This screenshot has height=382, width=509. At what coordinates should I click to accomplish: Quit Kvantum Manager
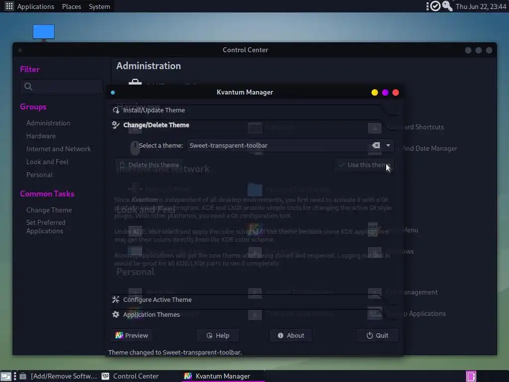click(x=377, y=336)
